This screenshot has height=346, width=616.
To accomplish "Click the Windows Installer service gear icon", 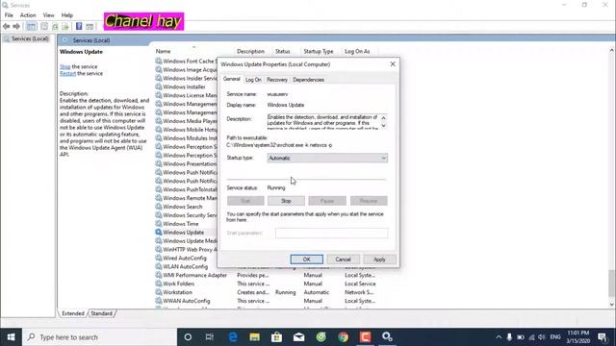I will click(158, 86).
